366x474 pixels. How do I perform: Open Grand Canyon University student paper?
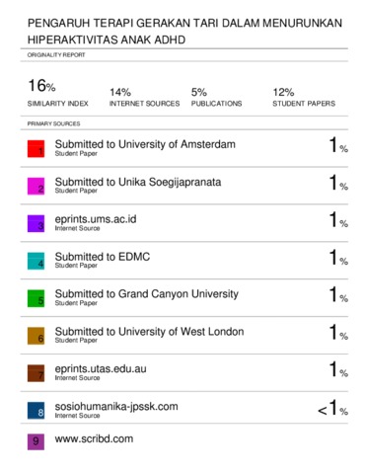147,294
